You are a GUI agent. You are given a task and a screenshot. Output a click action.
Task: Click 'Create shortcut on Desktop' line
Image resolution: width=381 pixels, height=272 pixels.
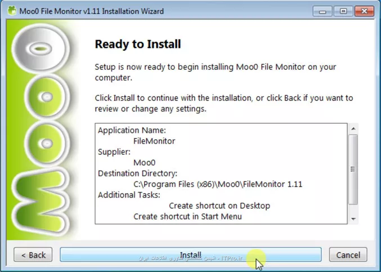[219, 206]
